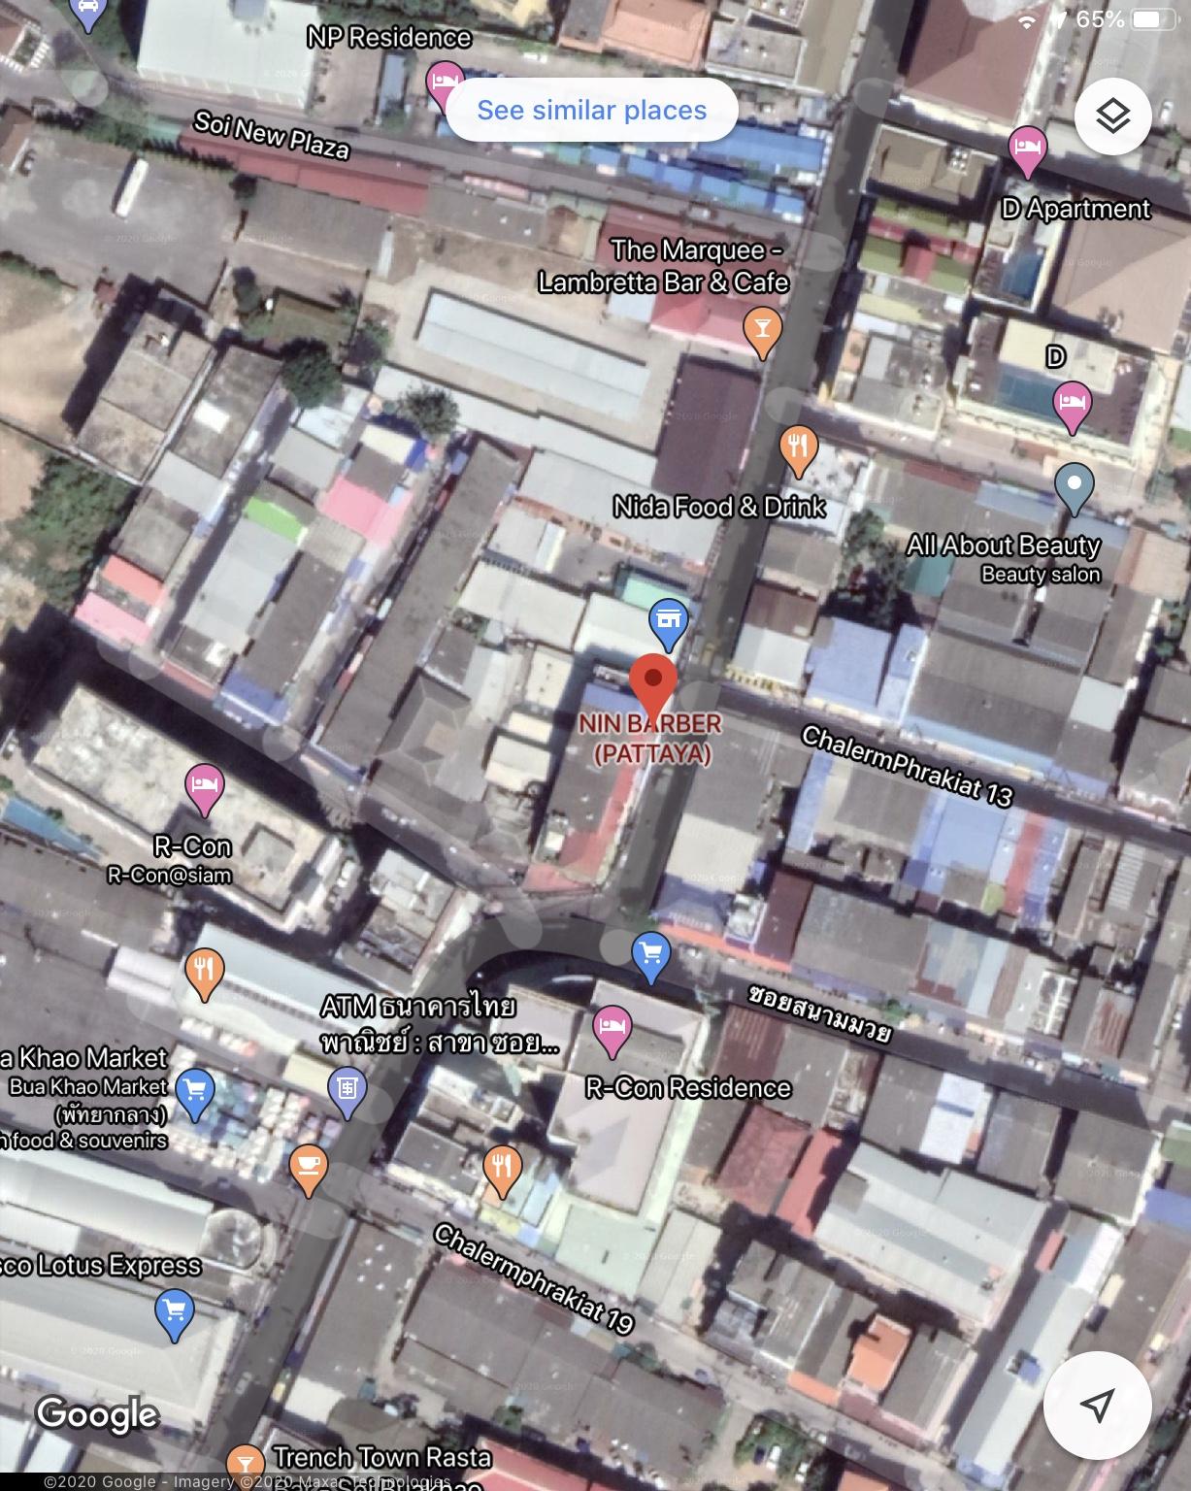Tap the All About Beauty pin
Screen dimensions: 1191x1491
tap(1074, 489)
